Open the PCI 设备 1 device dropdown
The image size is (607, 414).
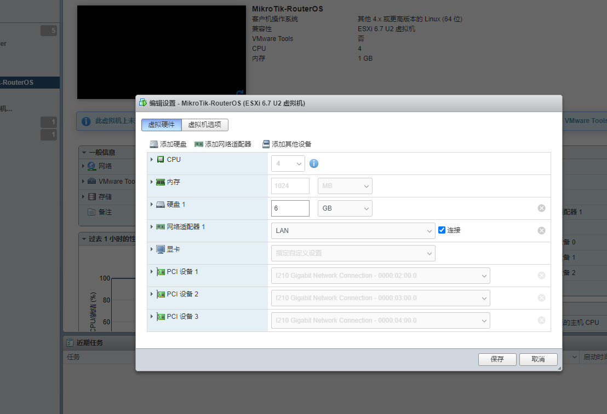pos(381,276)
